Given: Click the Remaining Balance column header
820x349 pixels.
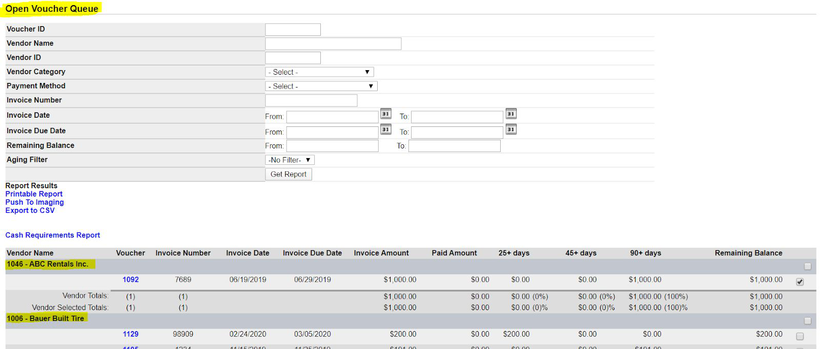Looking at the screenshot, I should click(x=749, y=253).
